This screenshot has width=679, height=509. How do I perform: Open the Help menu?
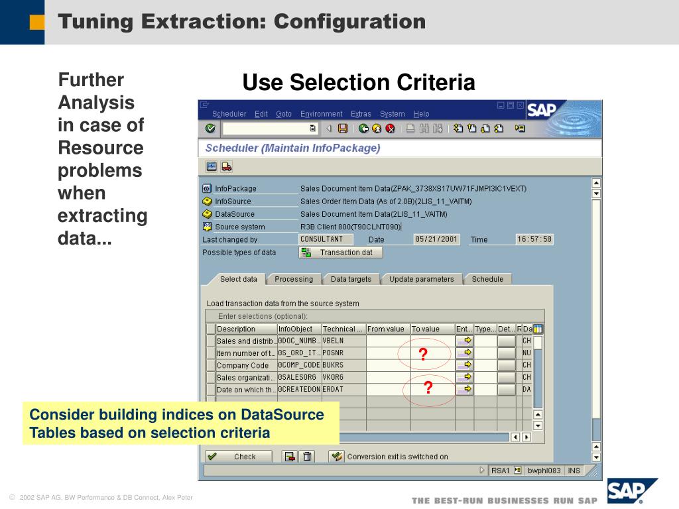tap(421, 114)
